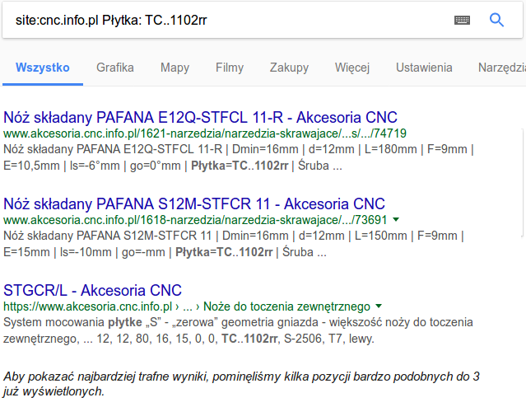This screenshot has height=407, width=526.
Task: Open result Nóż składany PAFANA E12Q-STFCL 11-R
Action: [x=200, y=118]
